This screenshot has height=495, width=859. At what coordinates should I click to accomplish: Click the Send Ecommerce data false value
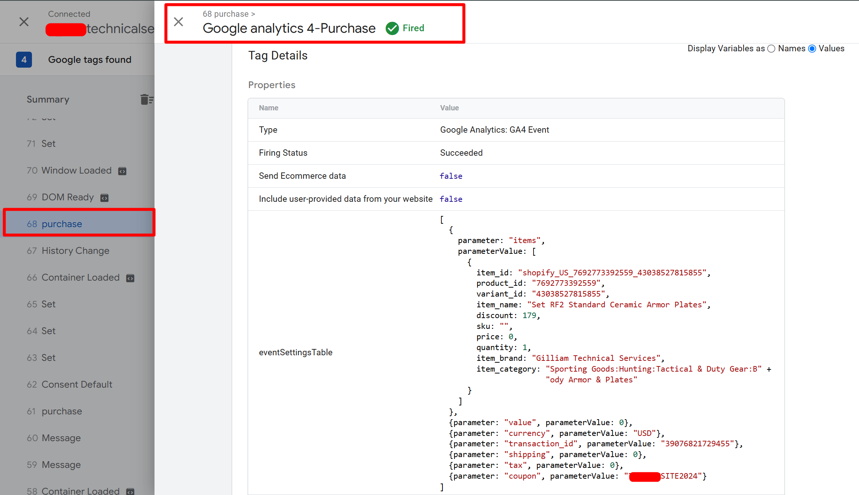pos(451,176)
